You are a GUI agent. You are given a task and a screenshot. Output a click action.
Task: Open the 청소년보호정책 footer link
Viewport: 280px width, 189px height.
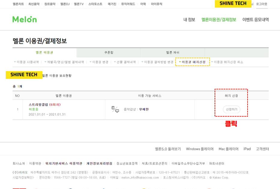(127, 164)
